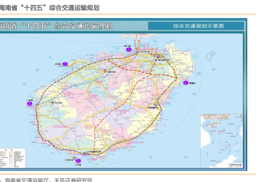Select the Danzhou airport plane icon
This screenshot has width=256, height=182.
[105, 71]
